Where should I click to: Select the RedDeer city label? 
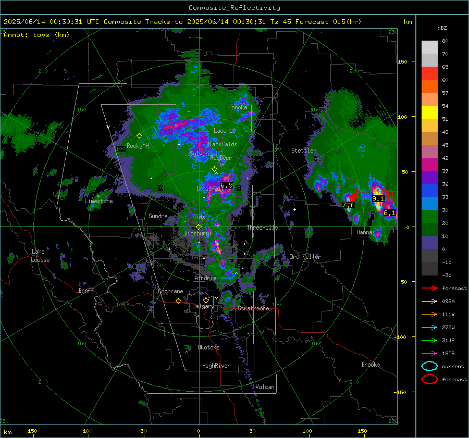point(221,158)
